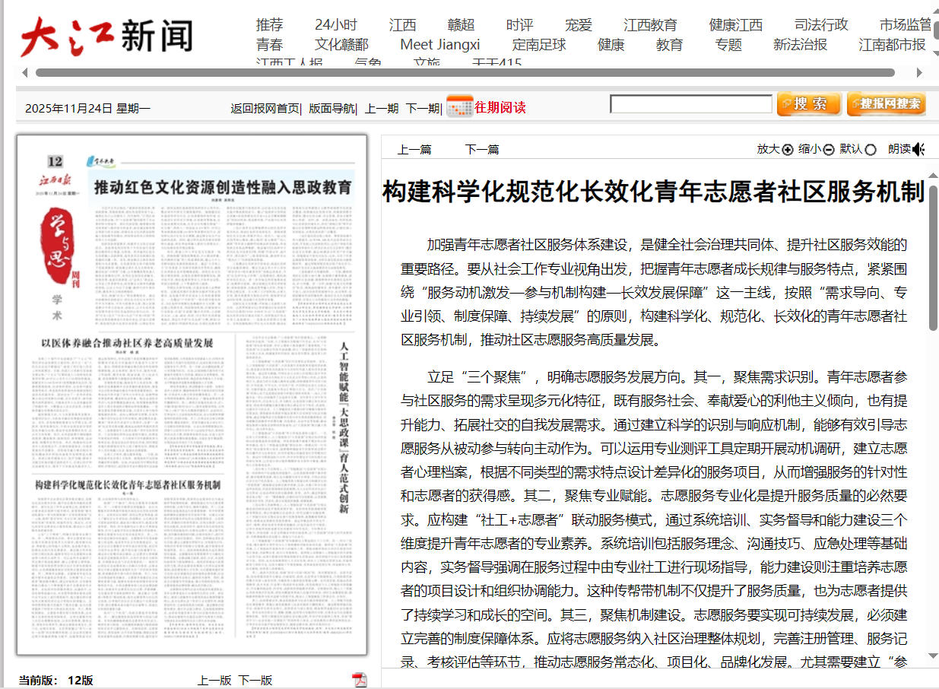This screenshot has width=939, height=689.
Task: Click the 放大 text label
Action: tap(769, 149)
